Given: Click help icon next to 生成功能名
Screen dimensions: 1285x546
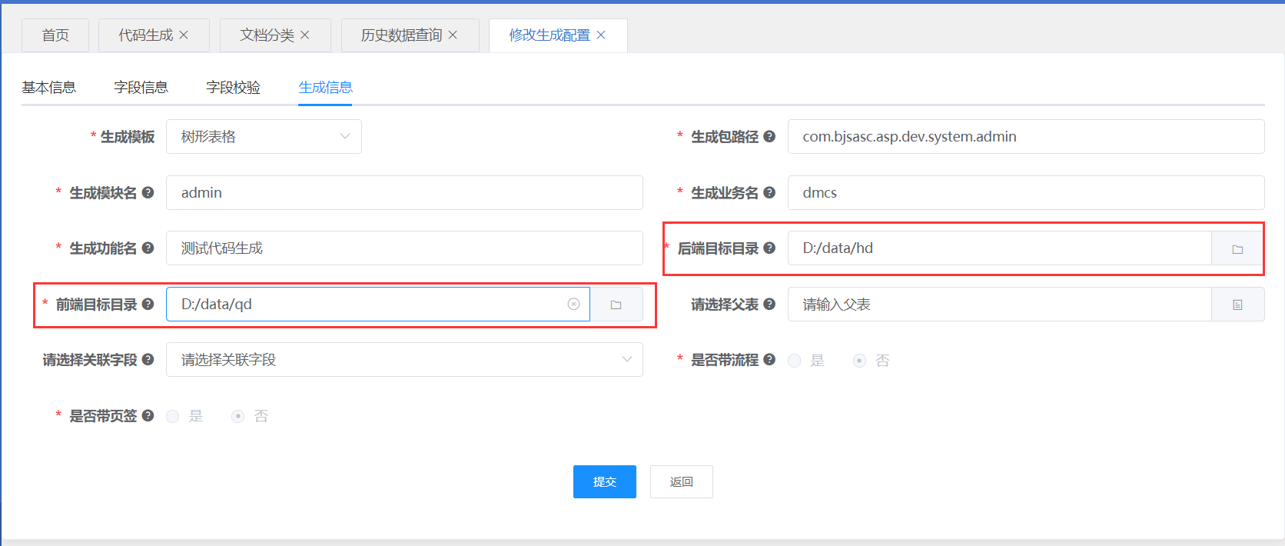Looking at the screenshot, I should [148, 248].
